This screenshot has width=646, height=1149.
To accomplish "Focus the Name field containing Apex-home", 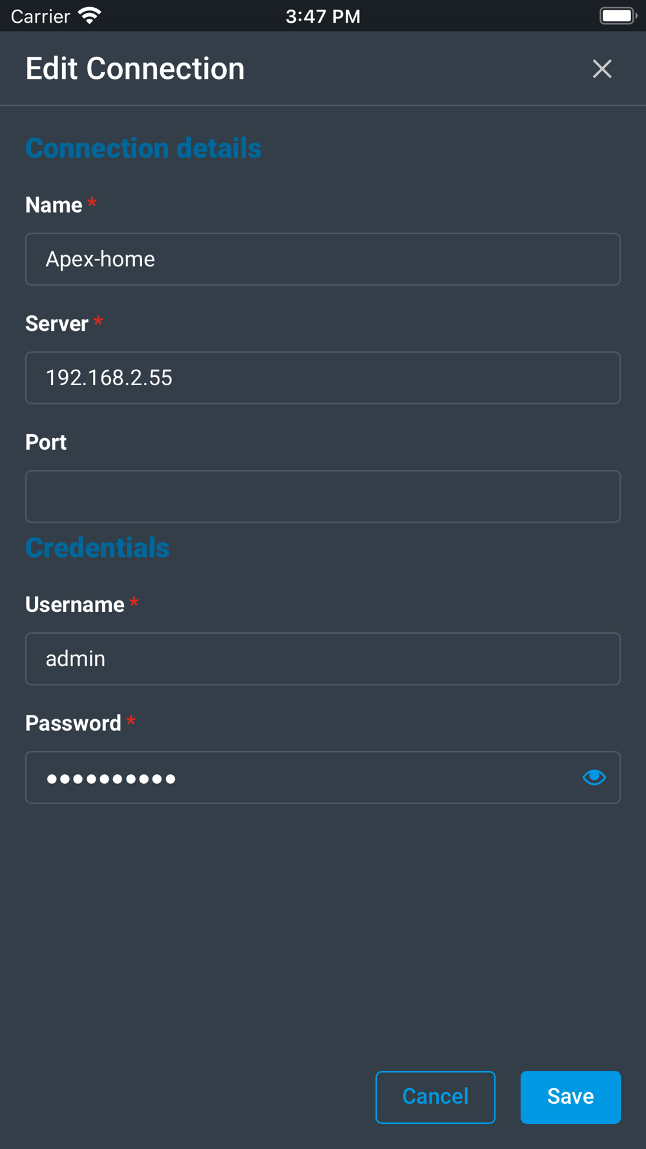I will click(322, 259).
